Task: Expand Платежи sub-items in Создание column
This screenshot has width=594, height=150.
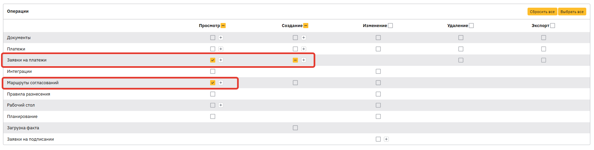Action: (304, 49)
